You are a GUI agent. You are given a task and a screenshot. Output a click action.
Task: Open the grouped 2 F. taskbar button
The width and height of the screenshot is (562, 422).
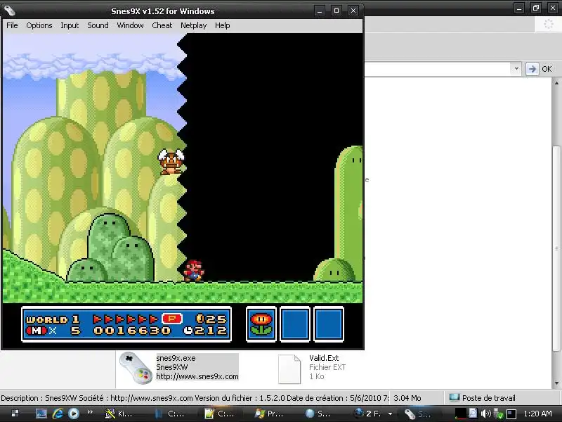[x=373, y=414]
